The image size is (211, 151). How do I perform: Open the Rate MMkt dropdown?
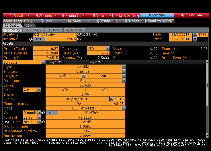pos(40,122)
